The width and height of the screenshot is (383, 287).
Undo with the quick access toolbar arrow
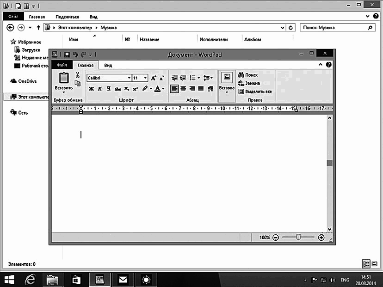pos(75,55)
